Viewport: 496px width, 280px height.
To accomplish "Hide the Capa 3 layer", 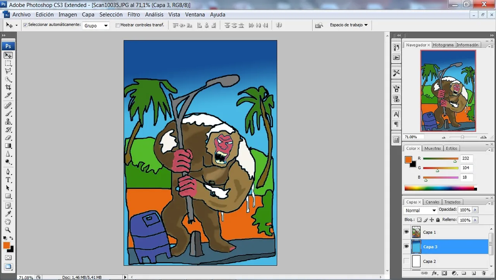I will [x=406, y=246].
